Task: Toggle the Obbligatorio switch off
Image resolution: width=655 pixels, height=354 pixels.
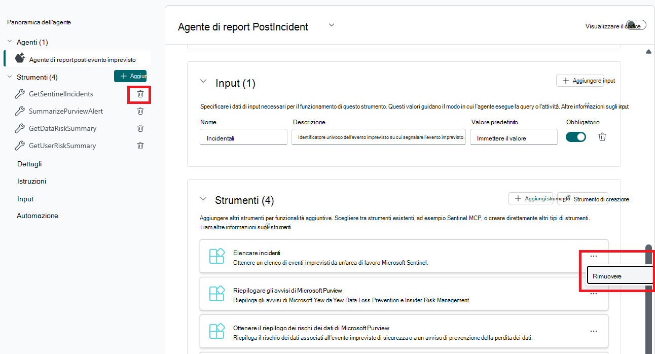Action: pyautogui.click(x=576, y=137)
